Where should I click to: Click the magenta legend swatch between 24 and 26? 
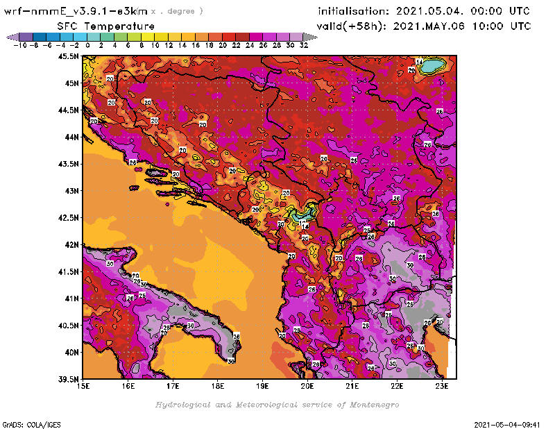click(x=256, y=37)
